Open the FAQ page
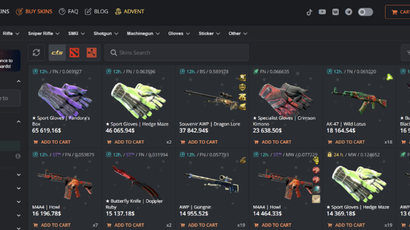 click(x=69, y=12)
